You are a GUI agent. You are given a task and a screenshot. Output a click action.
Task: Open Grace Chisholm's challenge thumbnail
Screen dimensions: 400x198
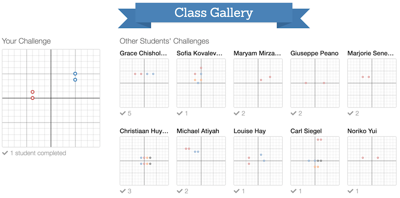coord(144,83)
